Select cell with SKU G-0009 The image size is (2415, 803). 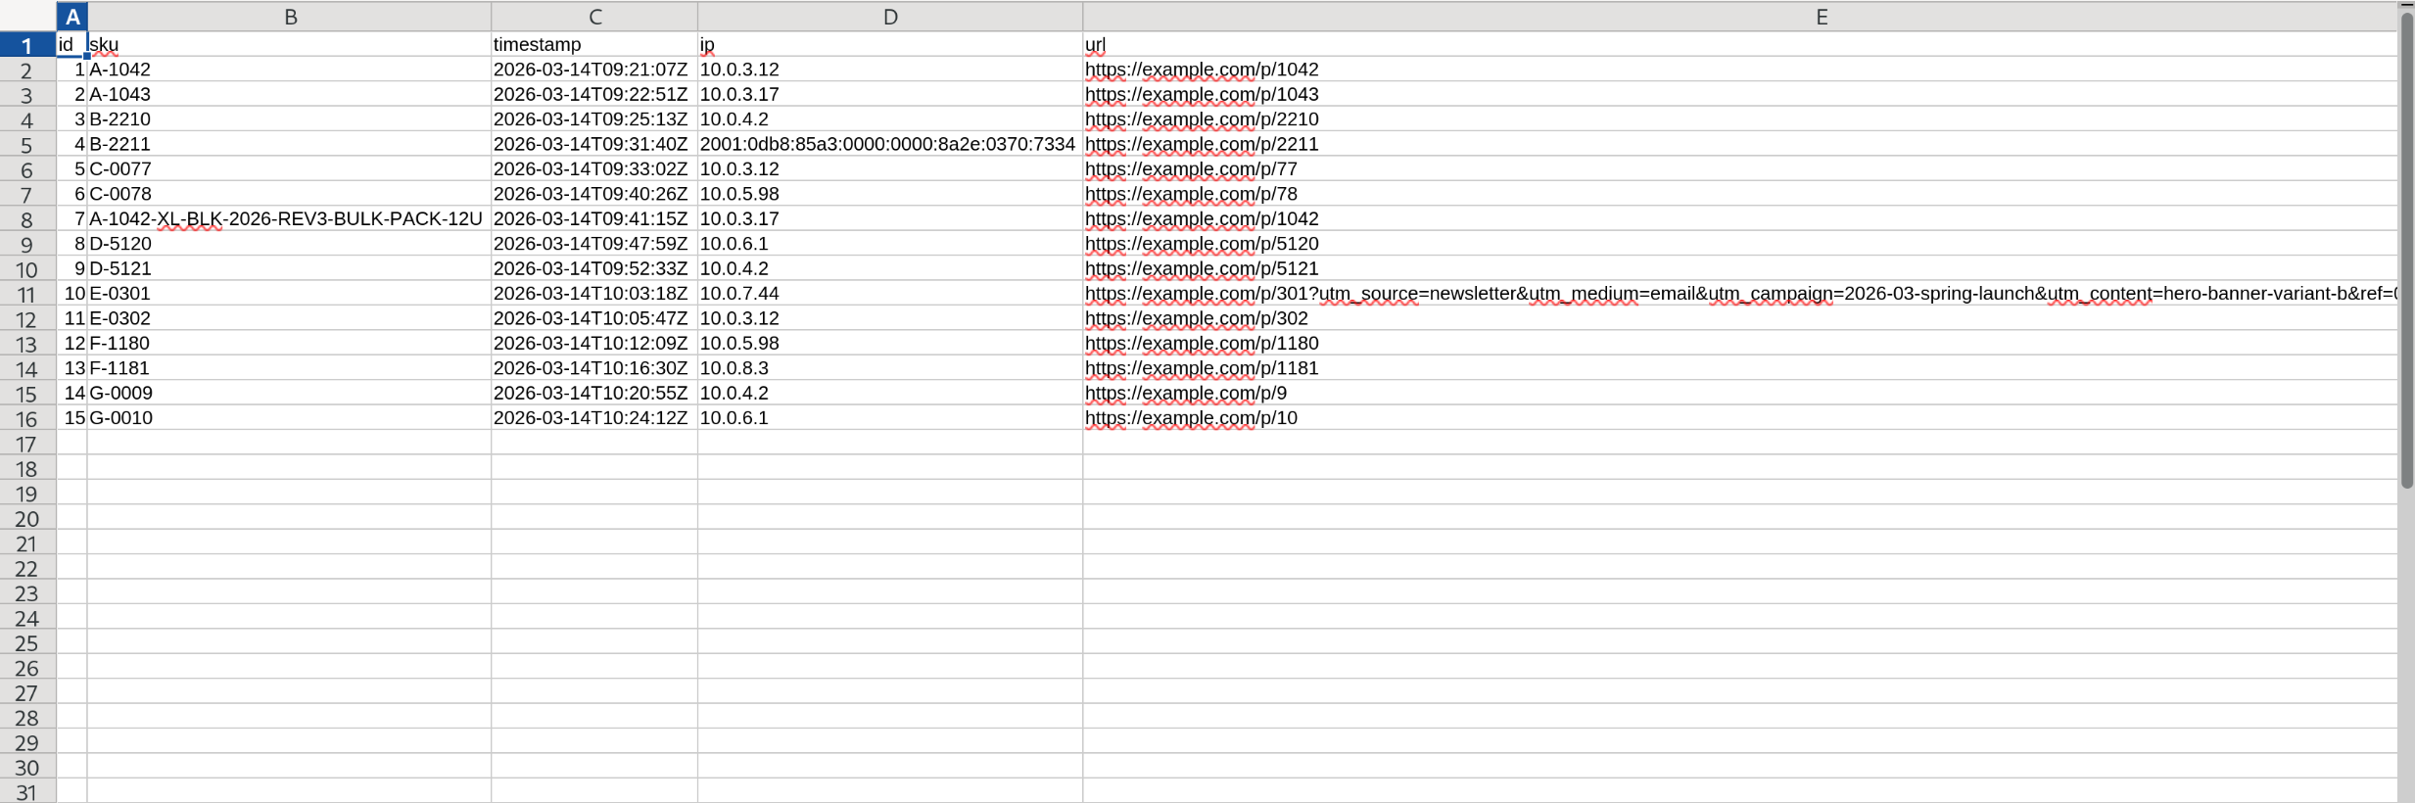point(289,393)
